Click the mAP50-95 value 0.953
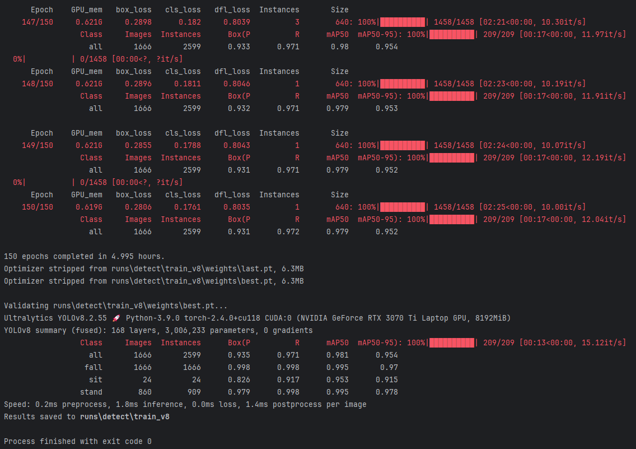 (386, 108)
